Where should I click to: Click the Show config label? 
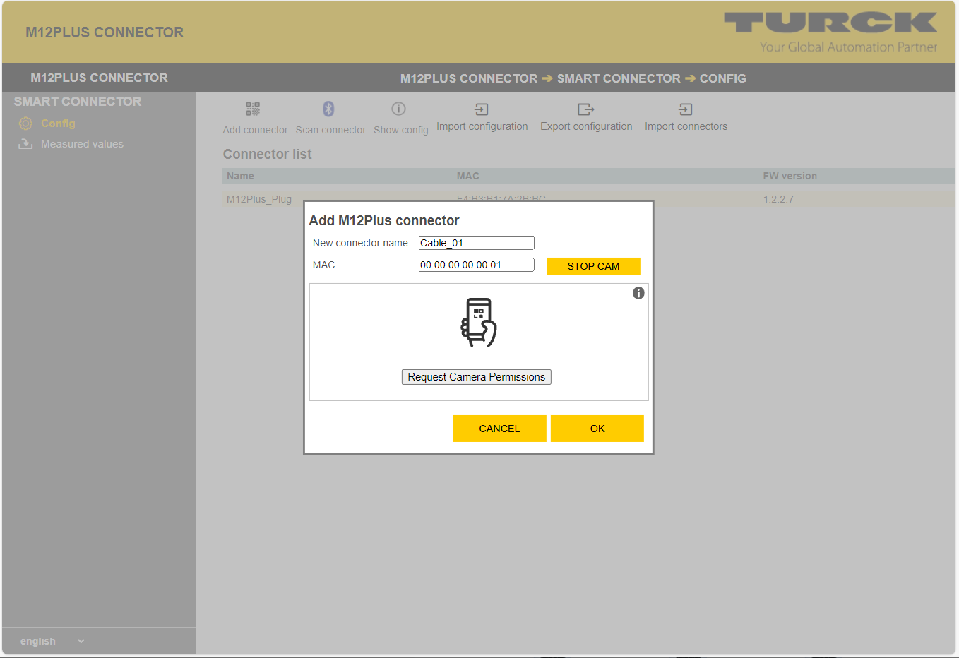coord(401,130)
